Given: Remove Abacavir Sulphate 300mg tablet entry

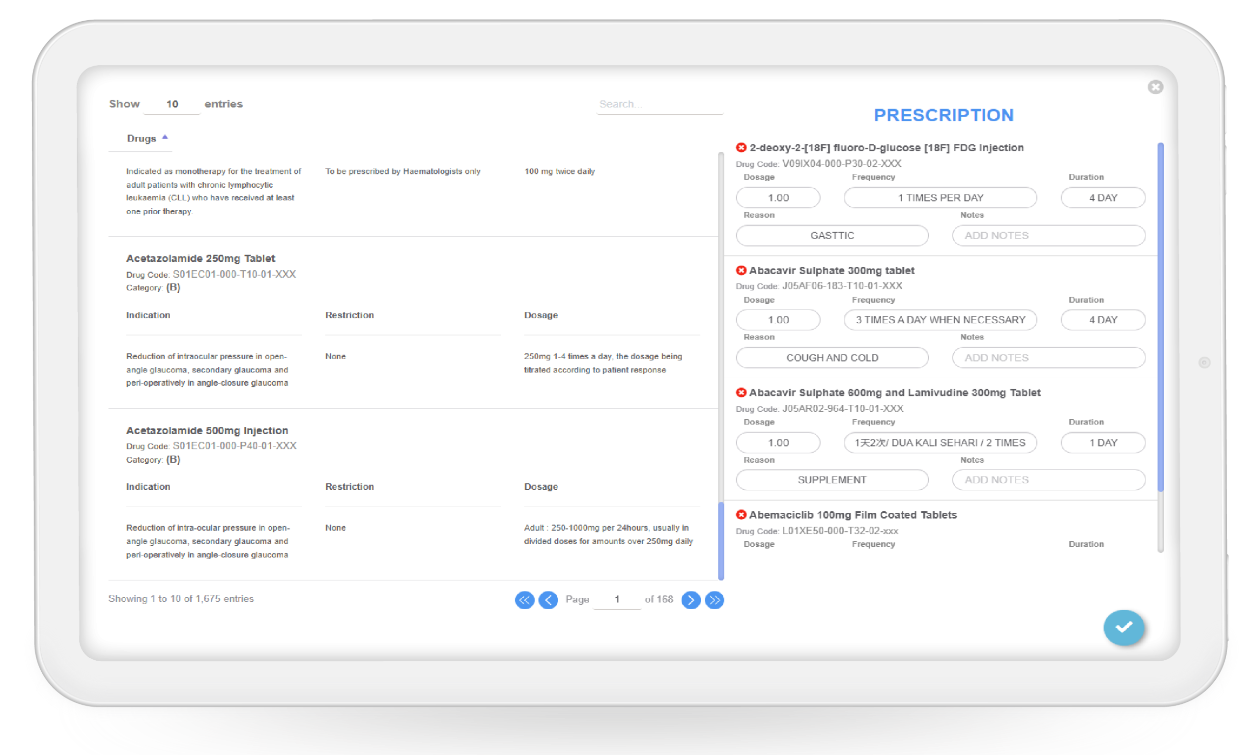Looking at the screenshot, I should coord(741,270).
